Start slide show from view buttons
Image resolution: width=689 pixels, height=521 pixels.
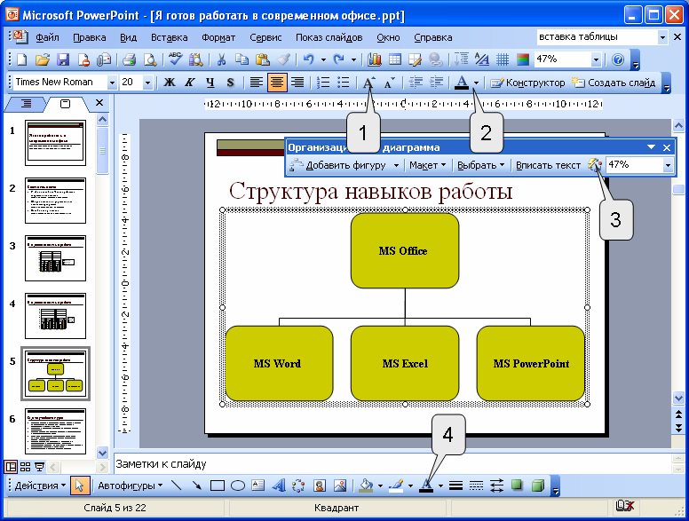point(40,467)
